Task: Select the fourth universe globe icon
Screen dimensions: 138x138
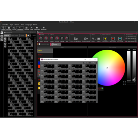Action: [x=5, y=47]
